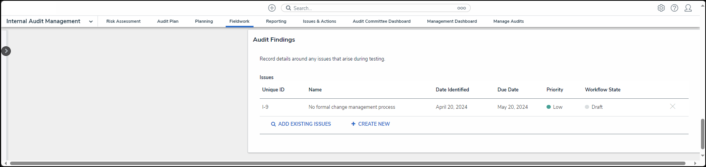
Task: Click the vertical scrollbar thumb
Action: tap(702, 134)
